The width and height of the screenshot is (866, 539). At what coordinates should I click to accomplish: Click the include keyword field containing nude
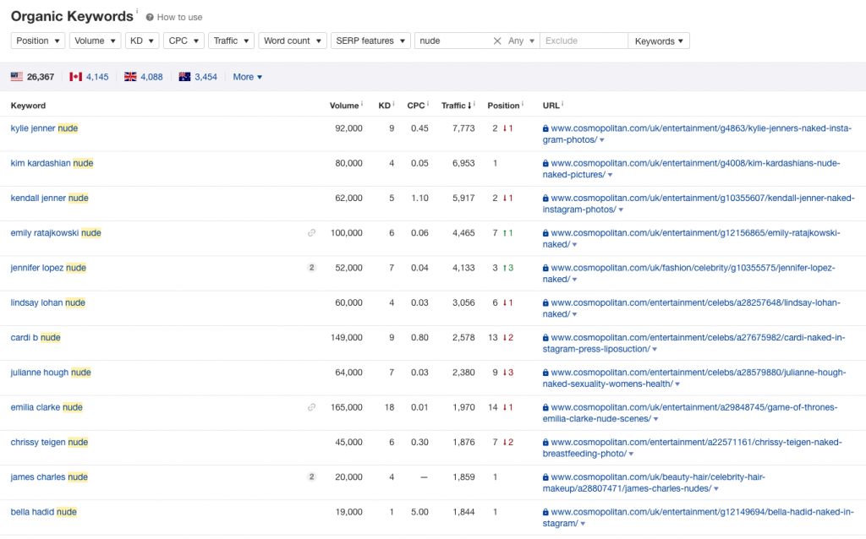452,41
